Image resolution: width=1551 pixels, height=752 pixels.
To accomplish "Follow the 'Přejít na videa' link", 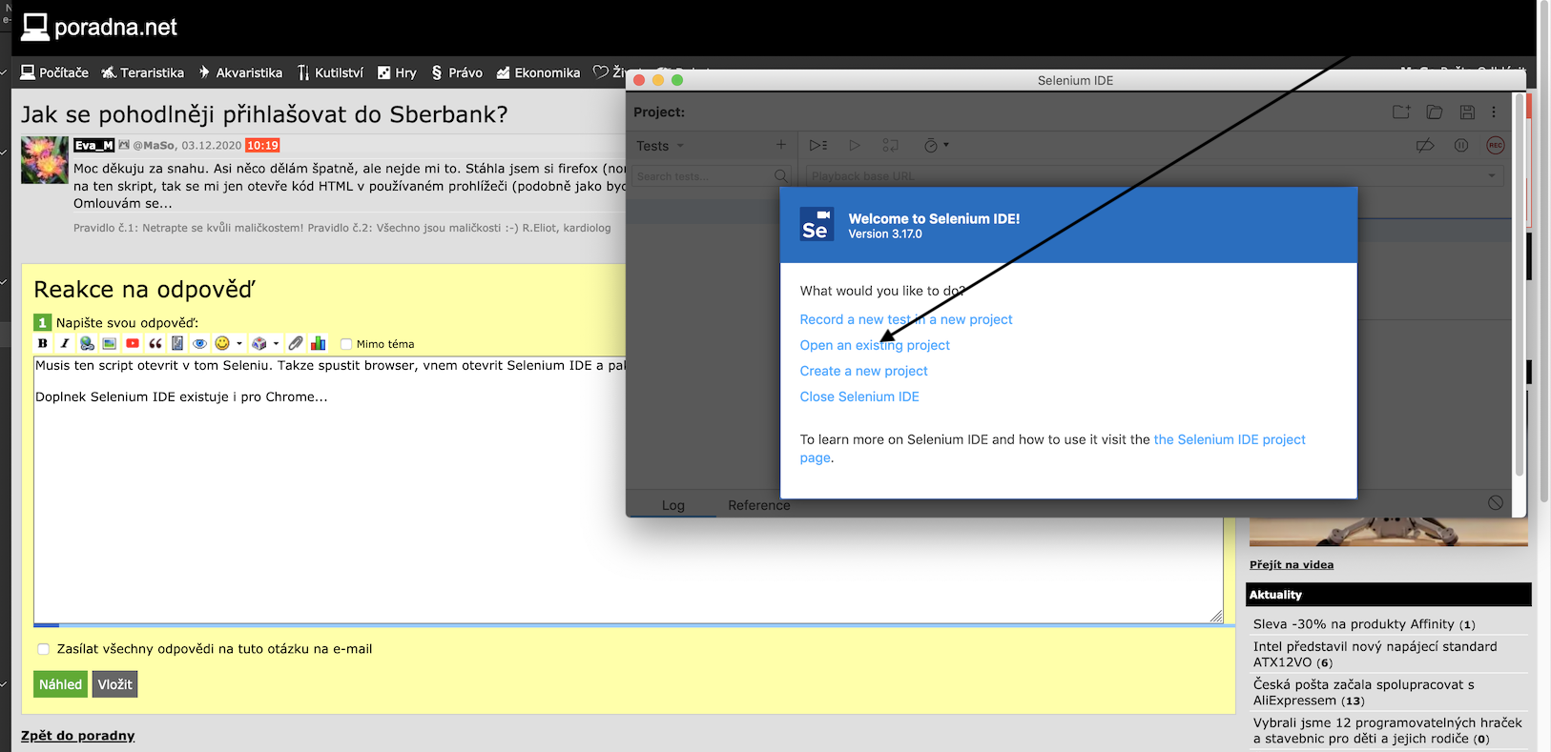I will coord(1292,564).
